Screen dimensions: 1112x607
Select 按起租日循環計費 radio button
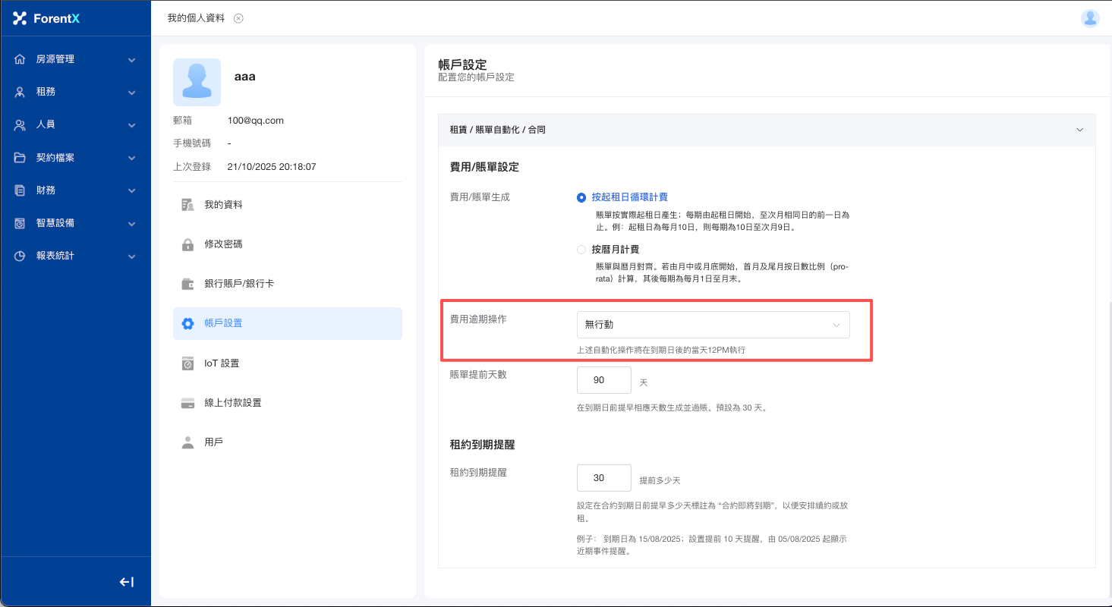pyautogui.click(x=581, y=197)
